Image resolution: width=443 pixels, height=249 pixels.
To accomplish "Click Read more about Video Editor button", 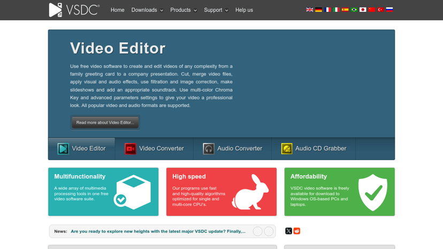I will pos(105,123).
